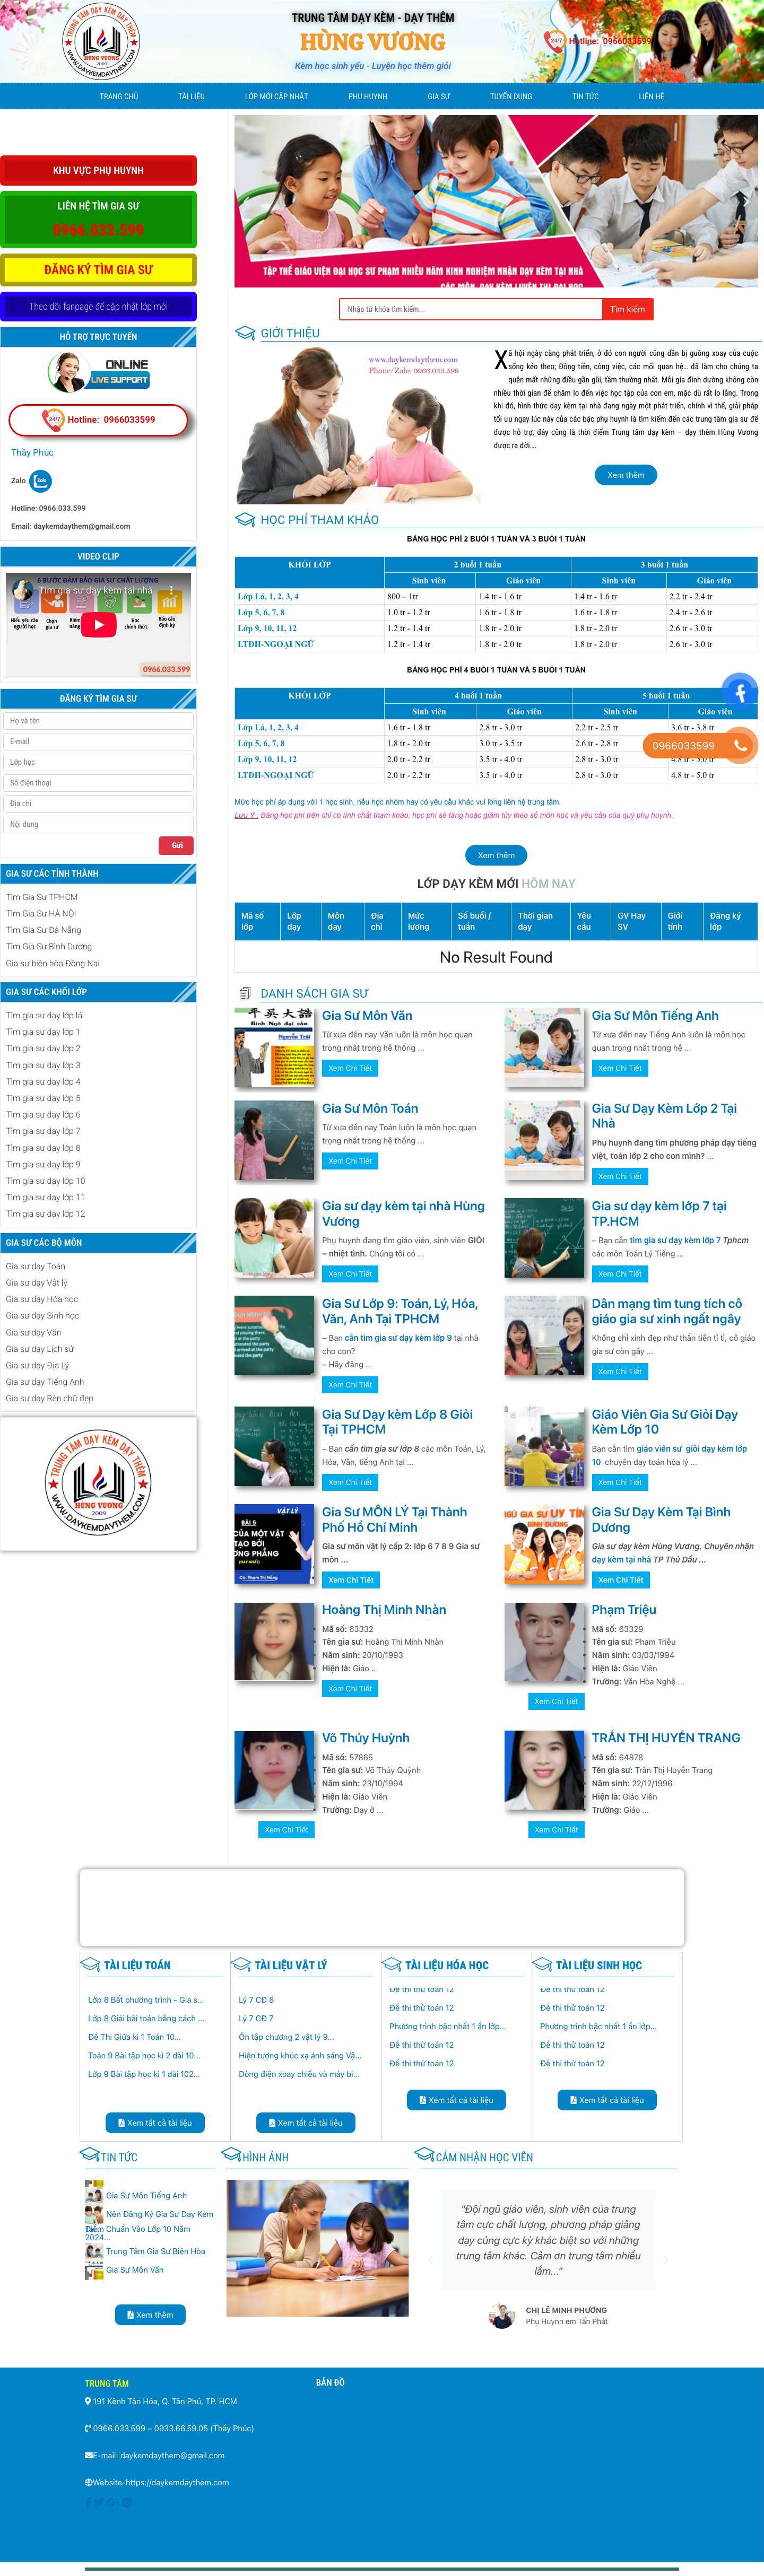Open PHỤ HUYNH navigation item
This screenshot has height=2576, width=764.
[368, 96]
